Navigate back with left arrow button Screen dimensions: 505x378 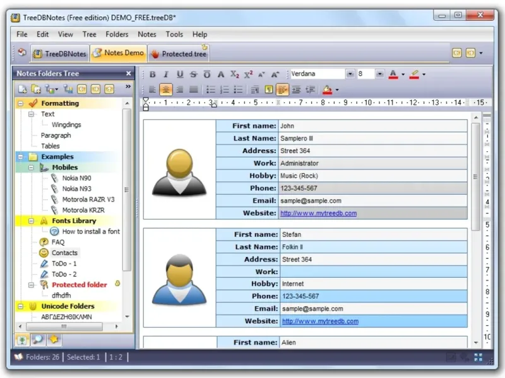point(456,53)
